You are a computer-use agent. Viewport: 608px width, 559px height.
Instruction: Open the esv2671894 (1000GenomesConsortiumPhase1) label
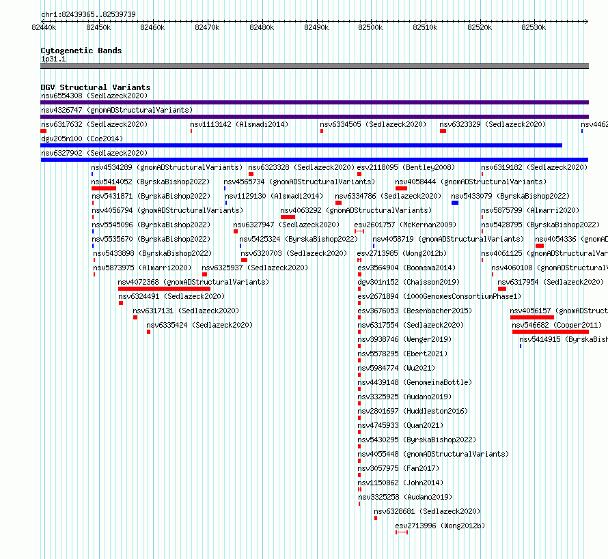coord(439,296)
